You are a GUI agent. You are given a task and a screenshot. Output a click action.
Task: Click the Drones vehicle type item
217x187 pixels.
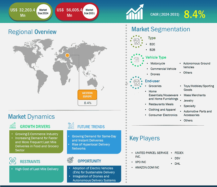[155, 74]
